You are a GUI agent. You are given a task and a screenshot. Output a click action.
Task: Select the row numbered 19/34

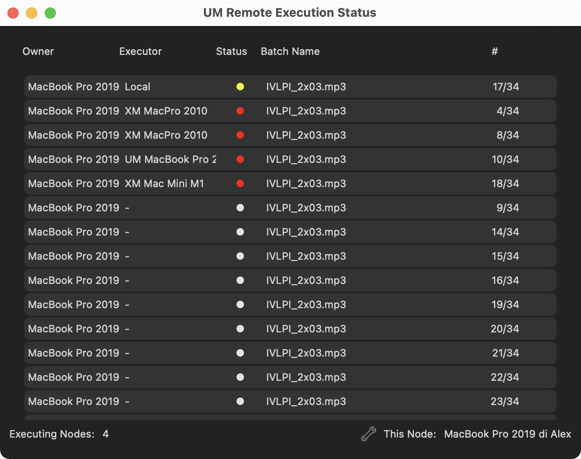tap(290, 304)
